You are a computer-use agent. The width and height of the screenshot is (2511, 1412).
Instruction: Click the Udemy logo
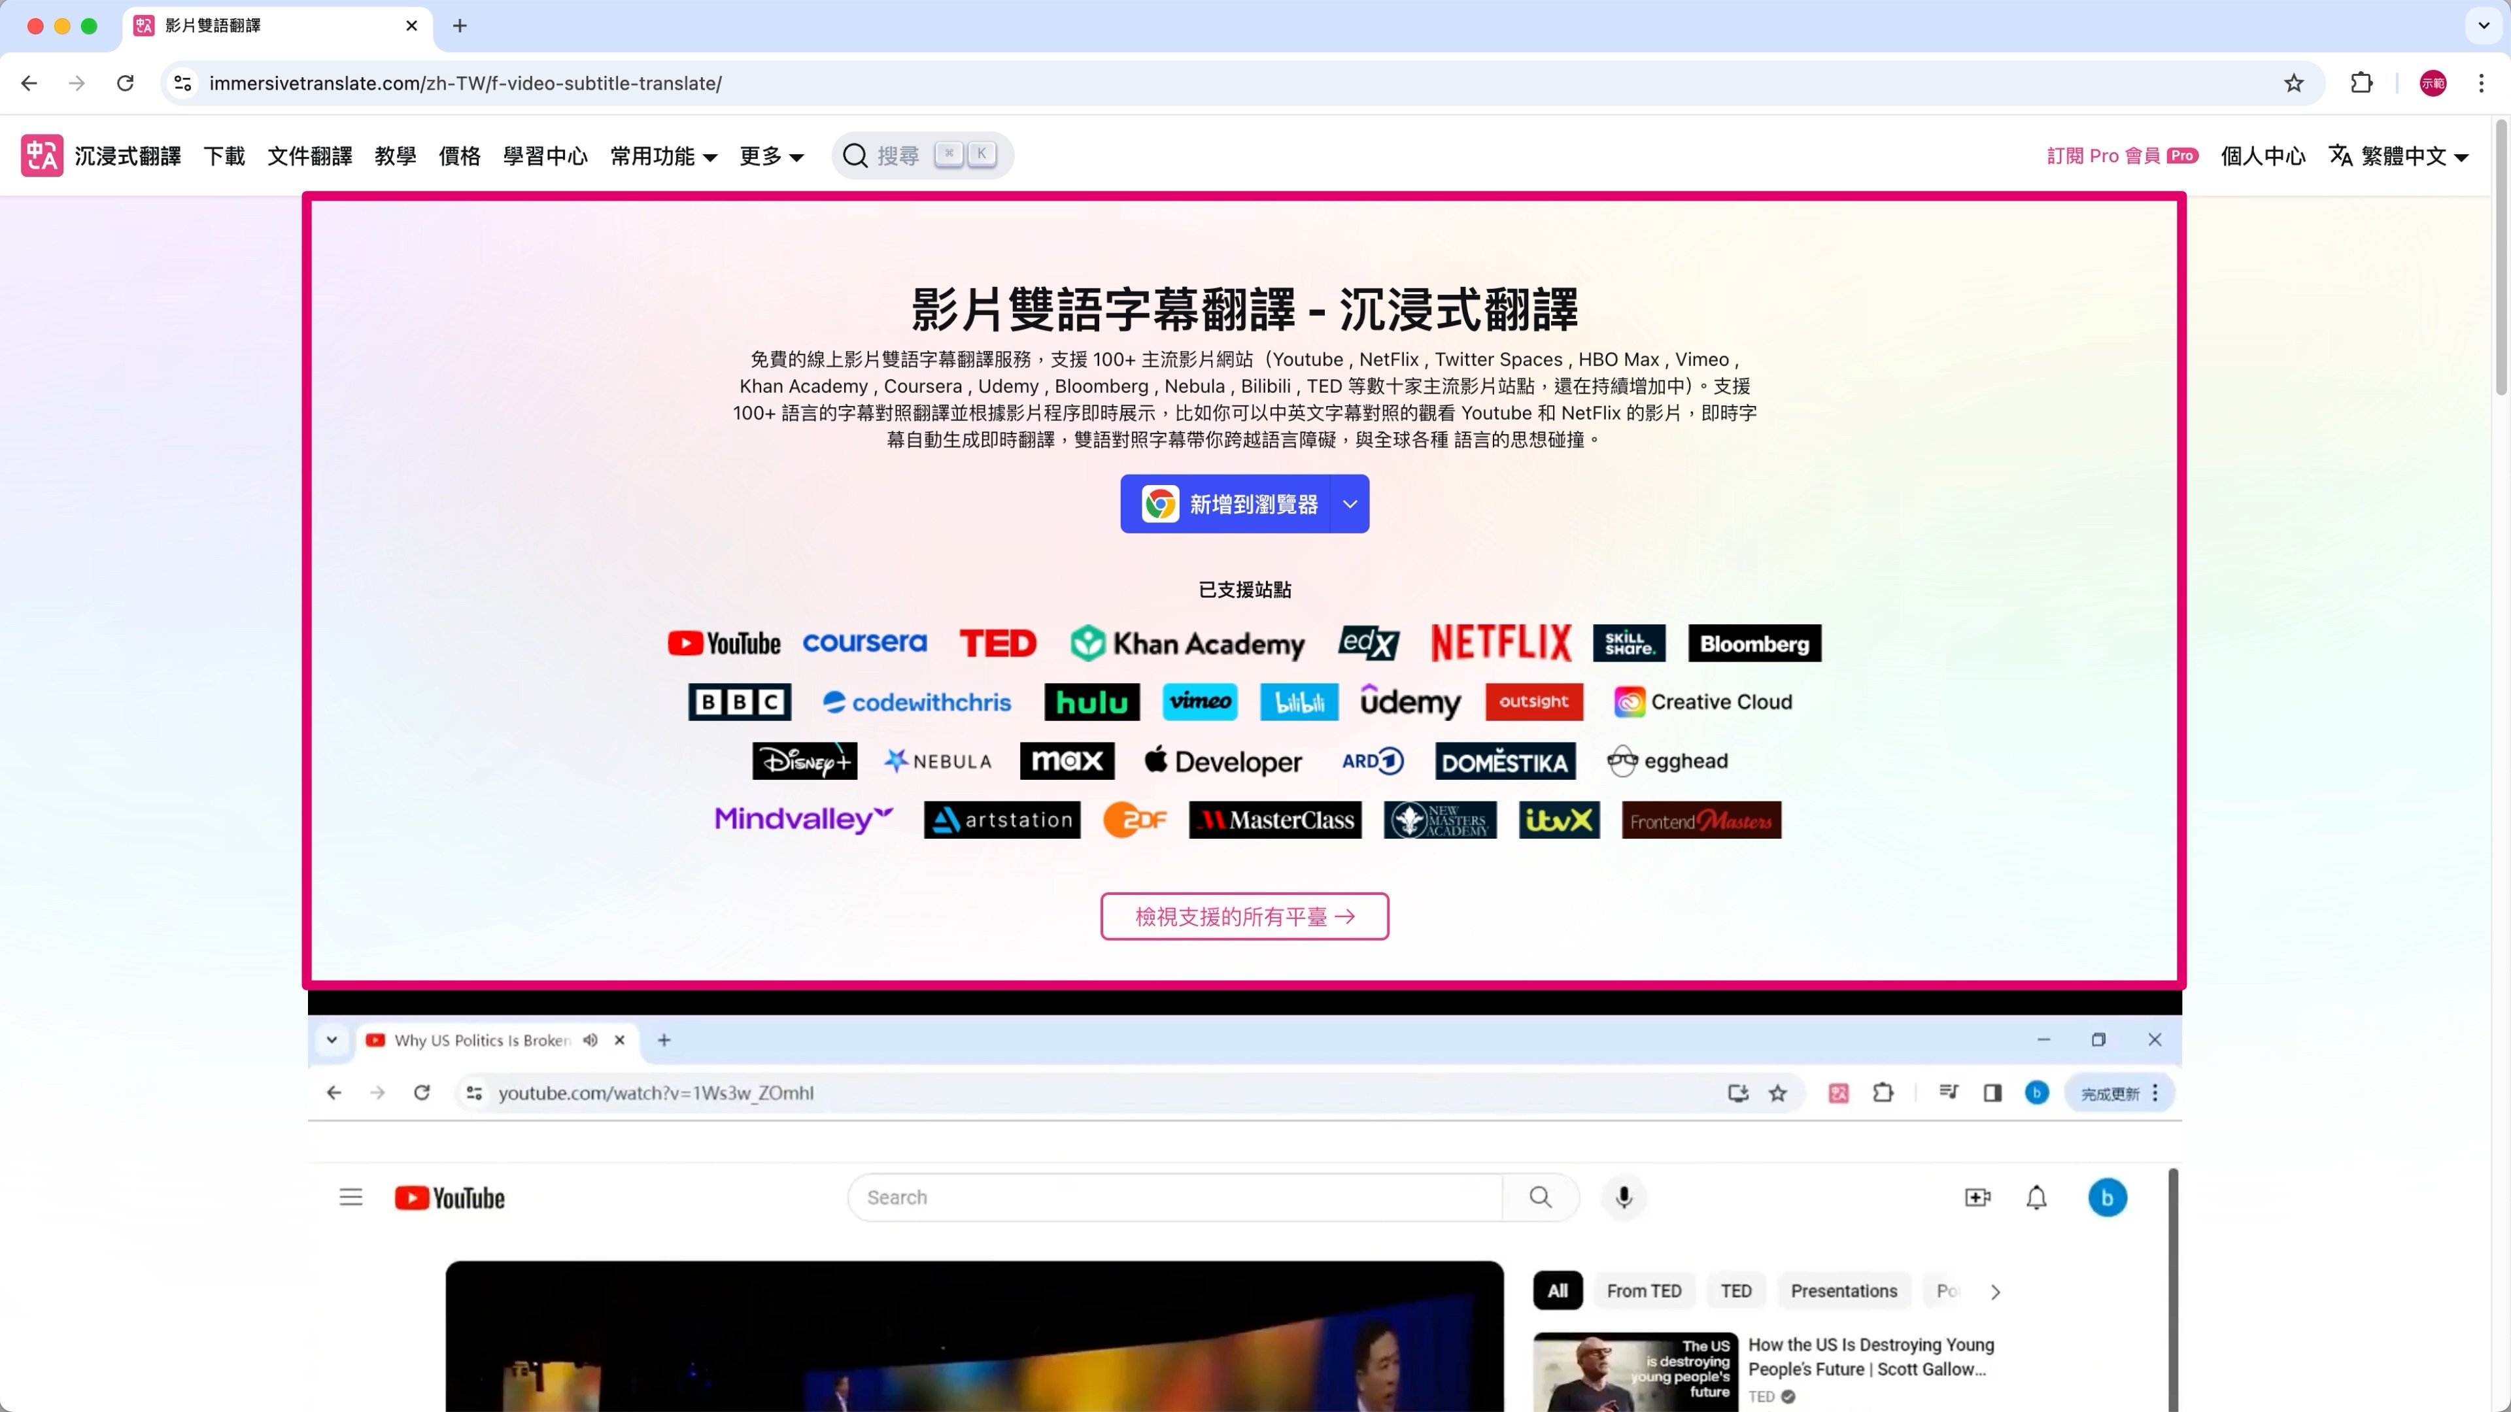(1410, 701)
